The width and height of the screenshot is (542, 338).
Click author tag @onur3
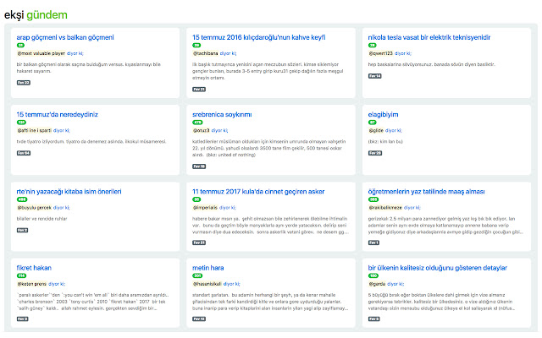202,130
